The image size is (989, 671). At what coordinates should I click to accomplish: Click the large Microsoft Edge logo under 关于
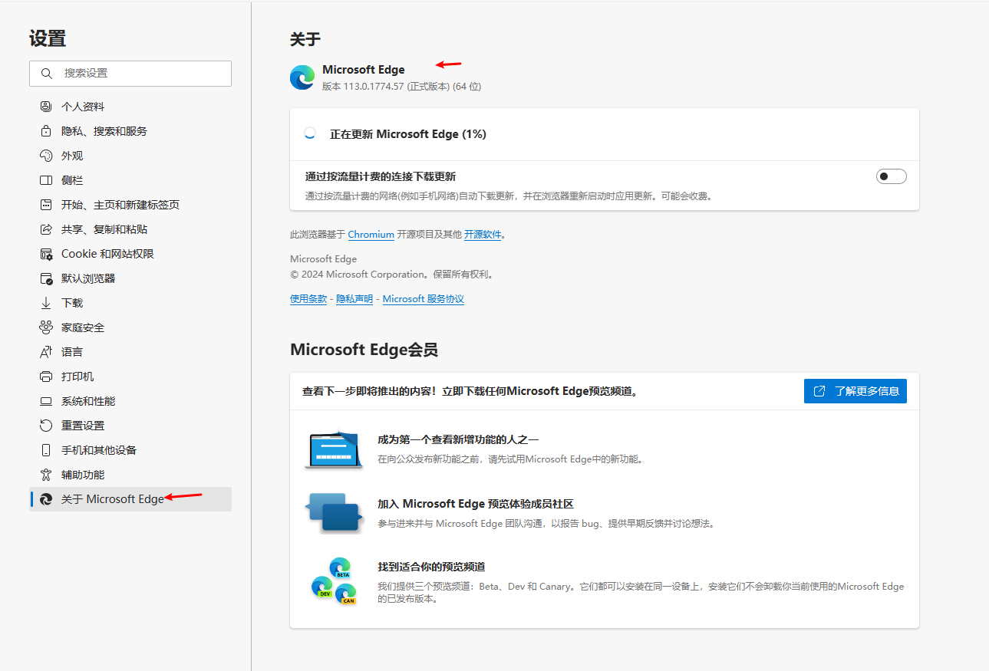(x=302, y=77)
